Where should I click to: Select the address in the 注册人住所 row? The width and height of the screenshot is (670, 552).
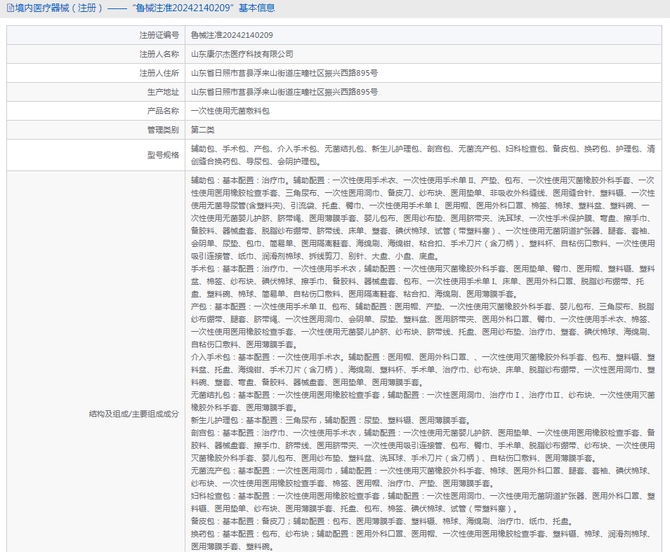click(284, 73)
